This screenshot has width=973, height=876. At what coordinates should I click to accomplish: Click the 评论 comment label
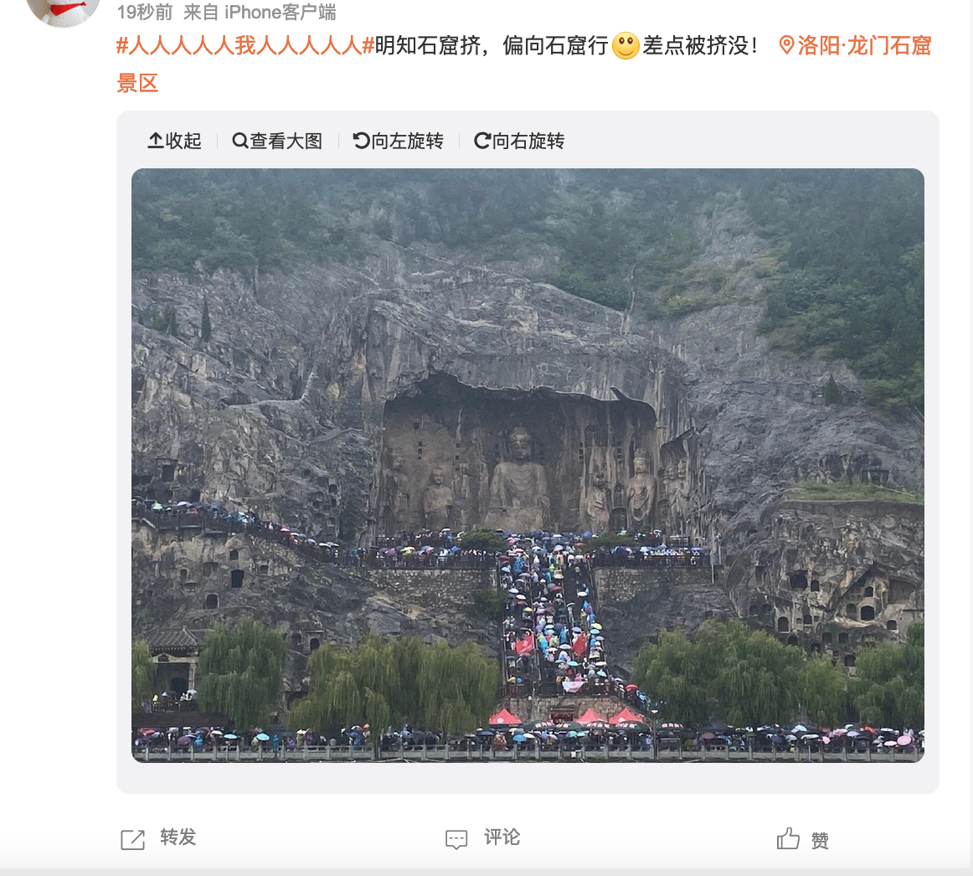pos(502,837)
